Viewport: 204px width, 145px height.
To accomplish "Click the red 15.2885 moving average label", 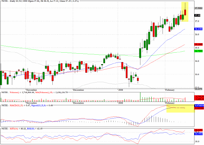I will 199,44.
